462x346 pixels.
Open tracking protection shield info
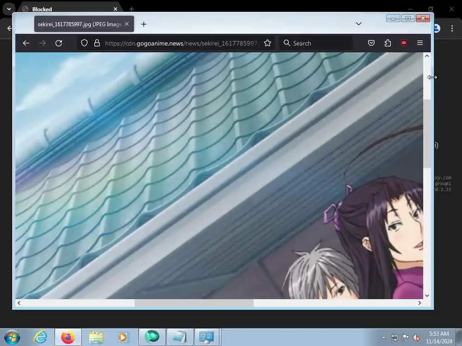click(x=84, y=43)
